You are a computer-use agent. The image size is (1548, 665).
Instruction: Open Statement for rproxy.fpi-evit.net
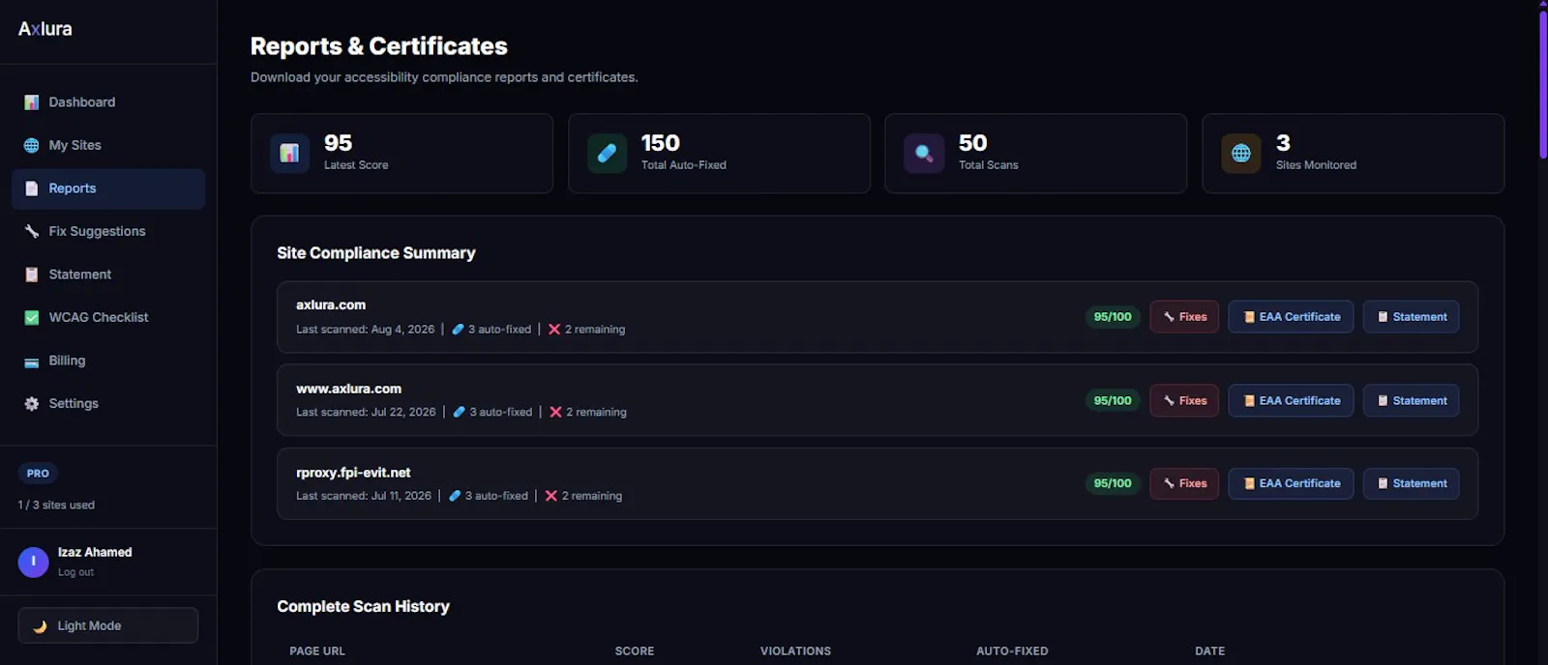click(1412, 483)
